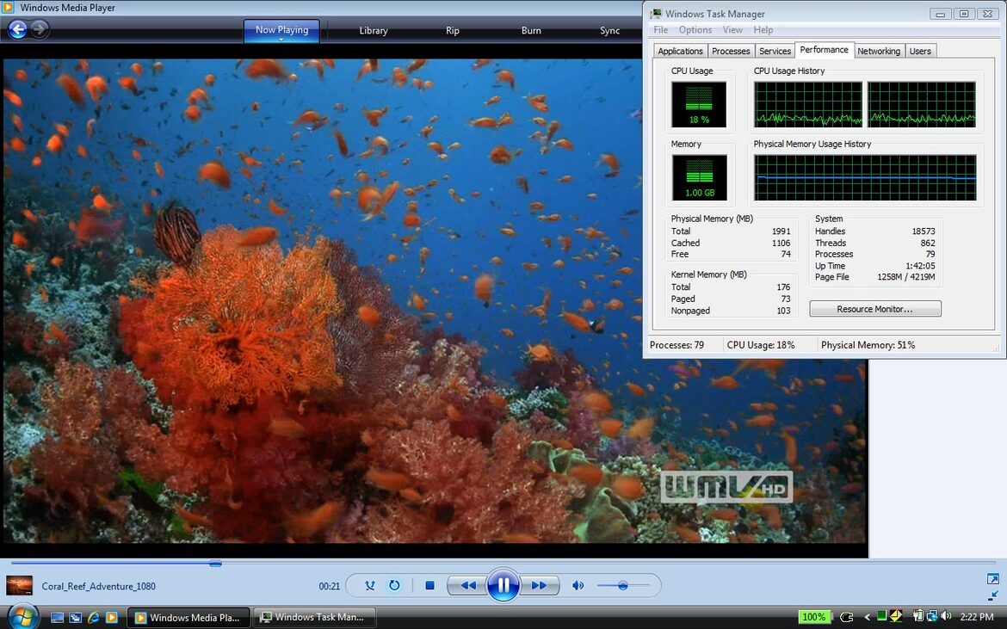The height and width of the screenshot is (629, 1007).
Task: Mute the player sound
Action: (x=578, y=585)
